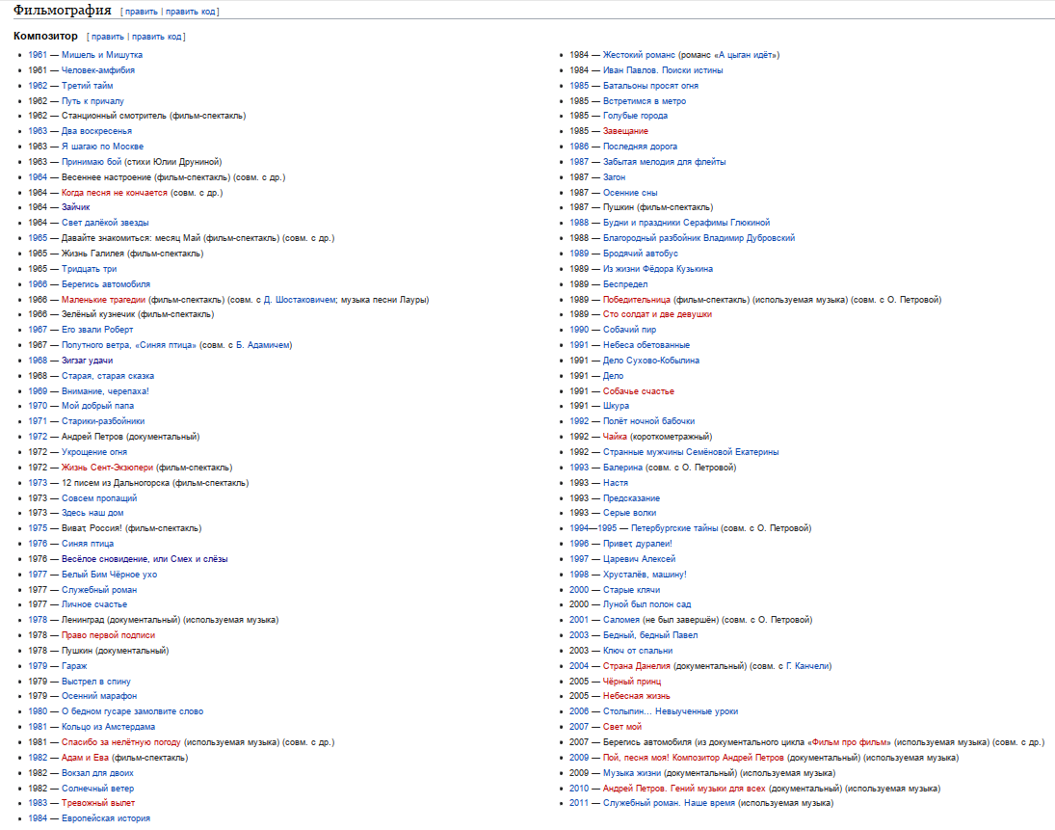Open 'О бедном гусаре замолвите слово'

pos(133,711)
